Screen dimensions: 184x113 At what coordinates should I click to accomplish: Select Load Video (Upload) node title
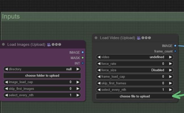[117, 38]
